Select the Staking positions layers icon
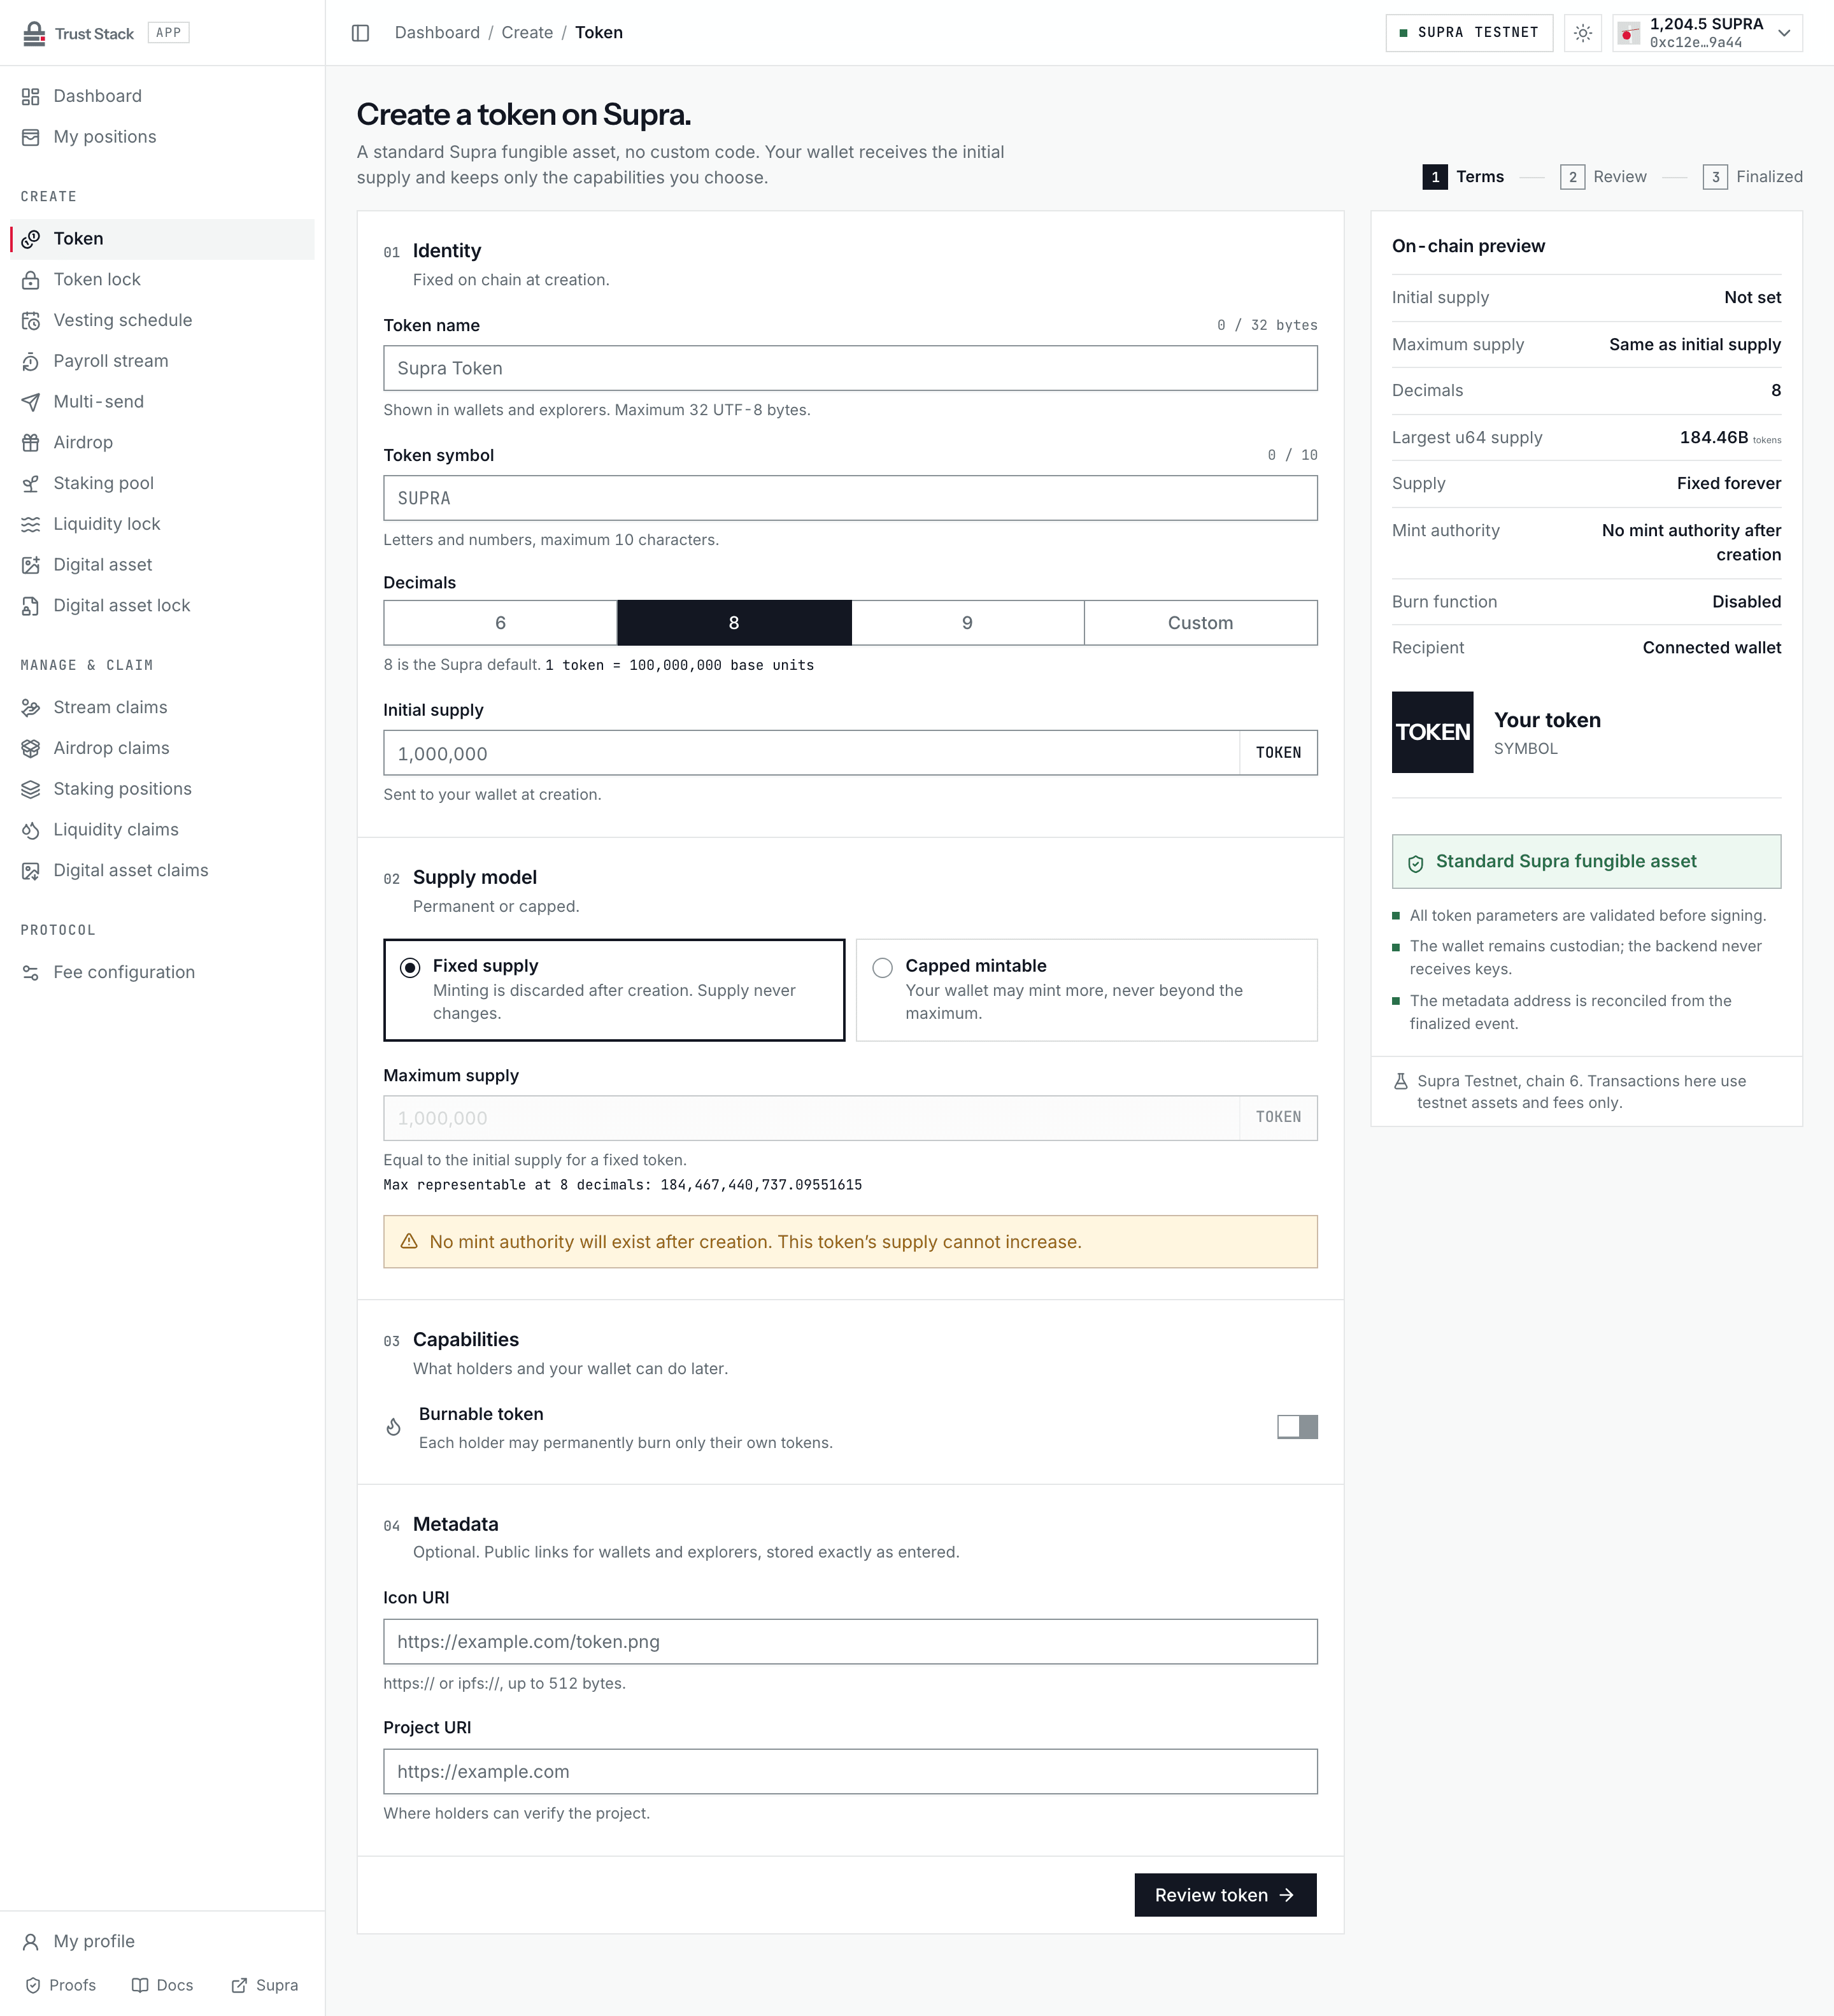Viewport: 1834px width, 2016px height. (x=31, y=789)
